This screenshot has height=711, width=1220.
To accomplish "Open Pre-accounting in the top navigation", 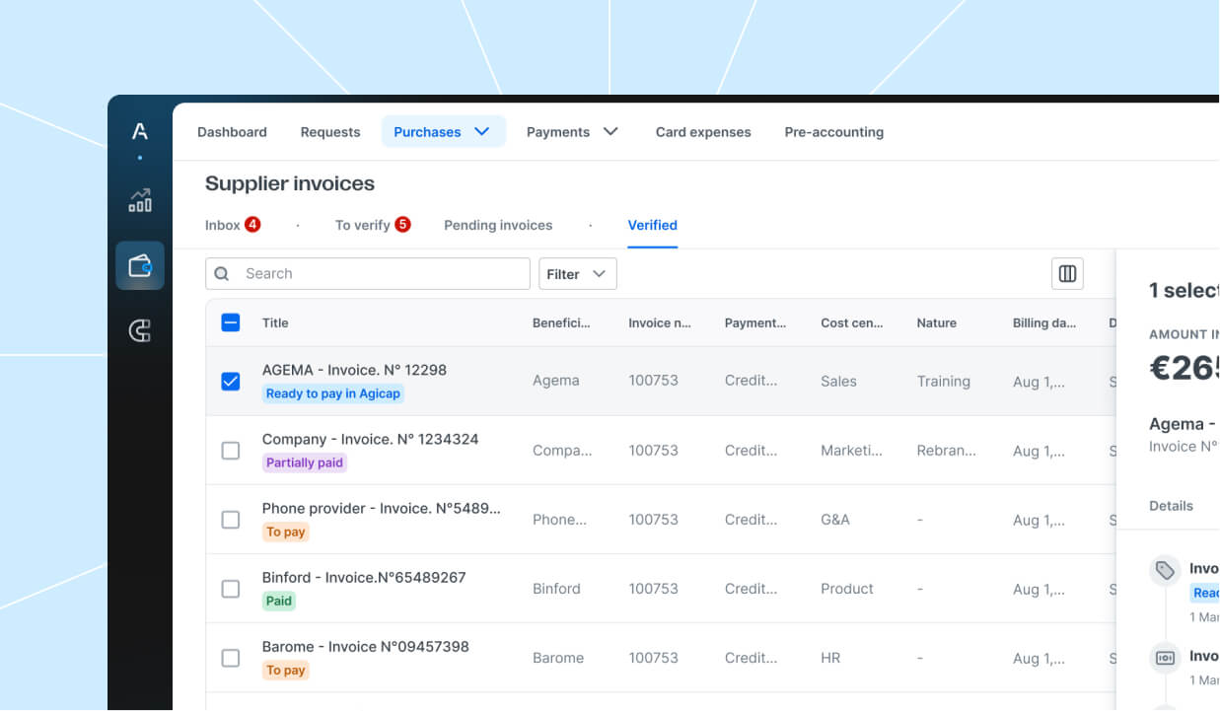I will [x=834, y=132].
